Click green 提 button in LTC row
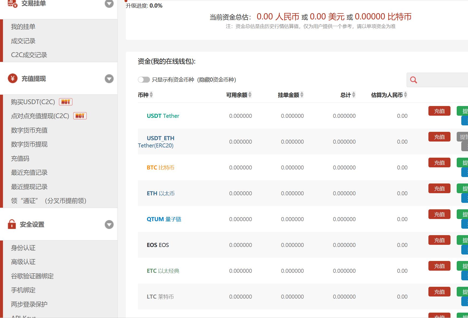468x318 pixels. click(x=462, y=292)
